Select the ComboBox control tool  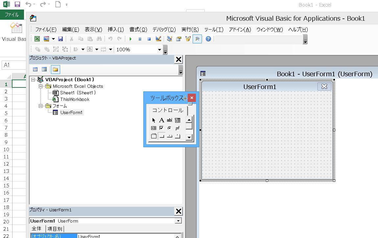point(178,120)
